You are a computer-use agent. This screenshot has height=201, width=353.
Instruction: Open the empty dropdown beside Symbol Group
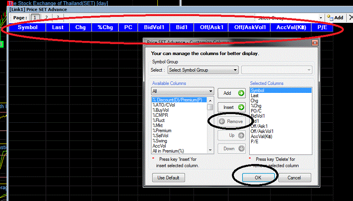coord(277,70)
